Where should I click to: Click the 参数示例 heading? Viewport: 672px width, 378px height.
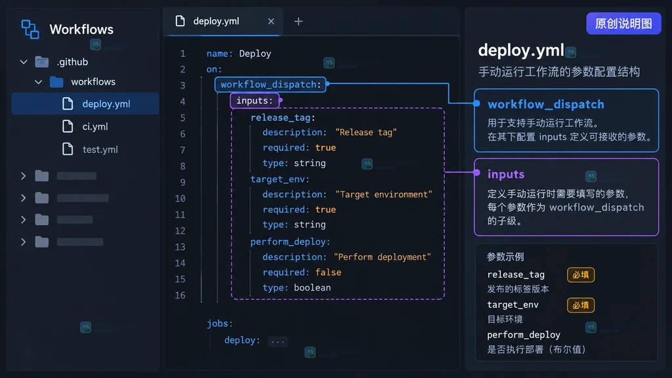click(x=505, y=257)
